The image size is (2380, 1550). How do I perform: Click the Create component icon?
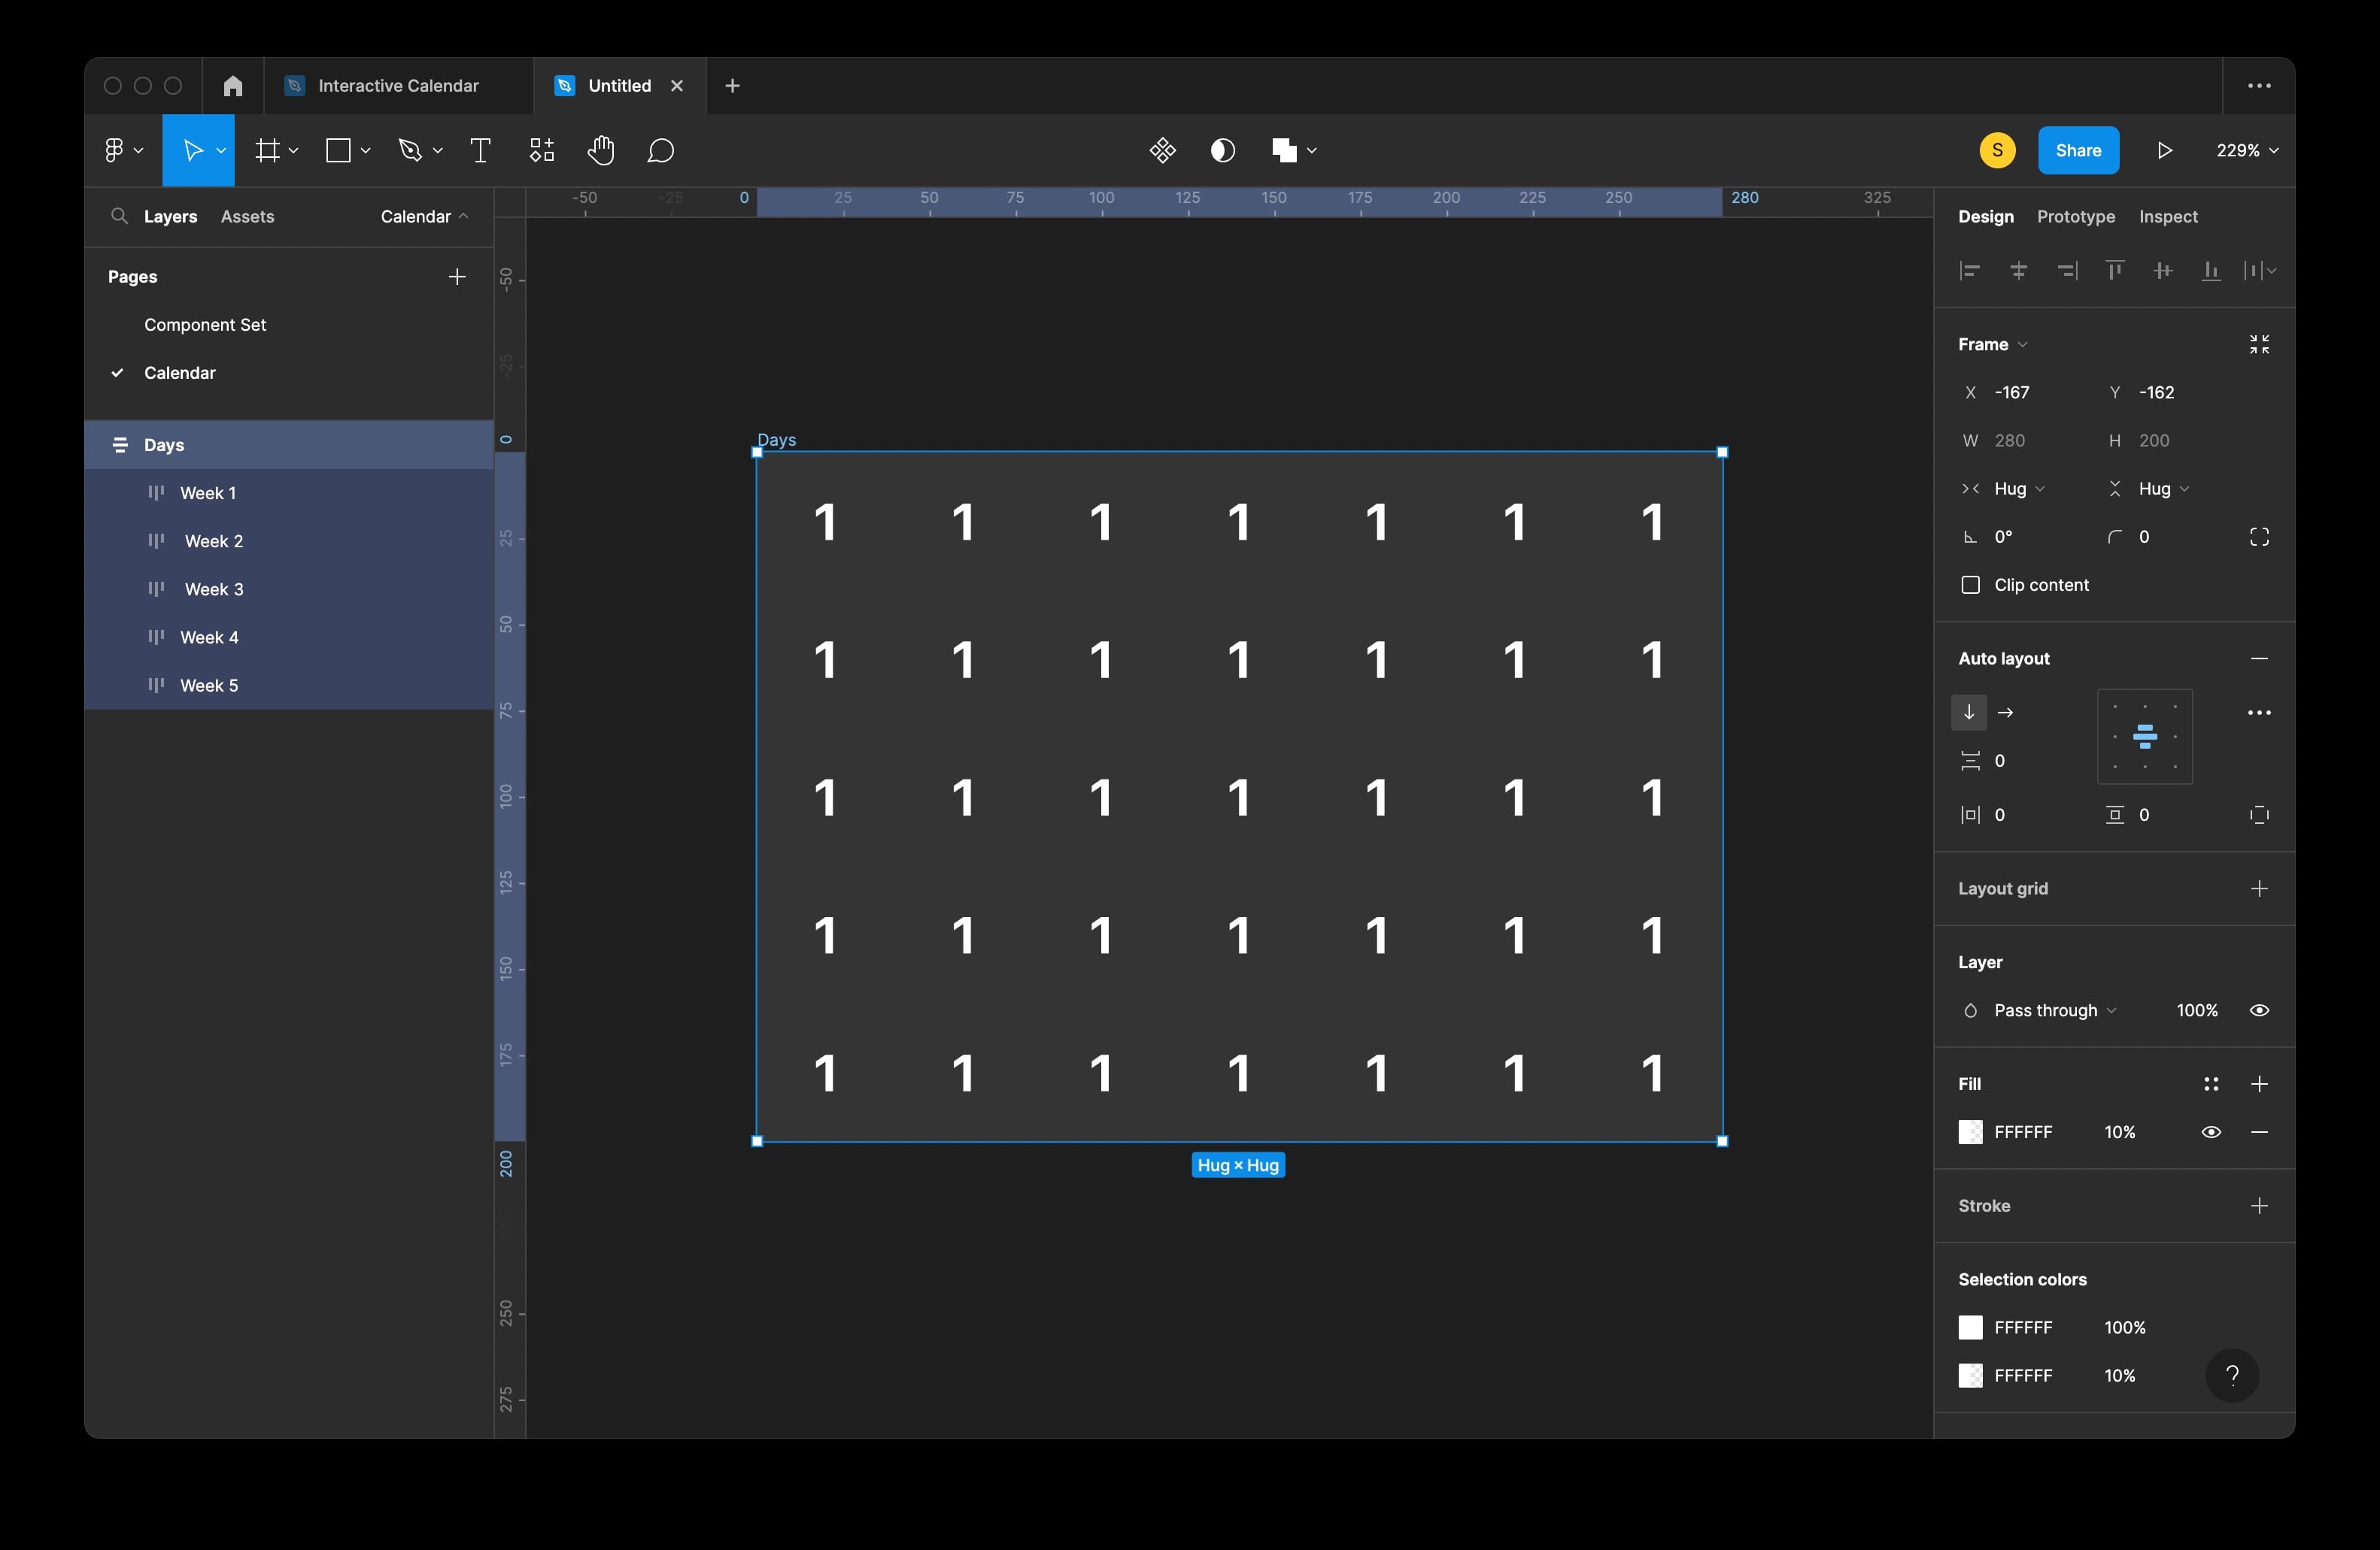pyautogui.click(x=1162, y=151)
